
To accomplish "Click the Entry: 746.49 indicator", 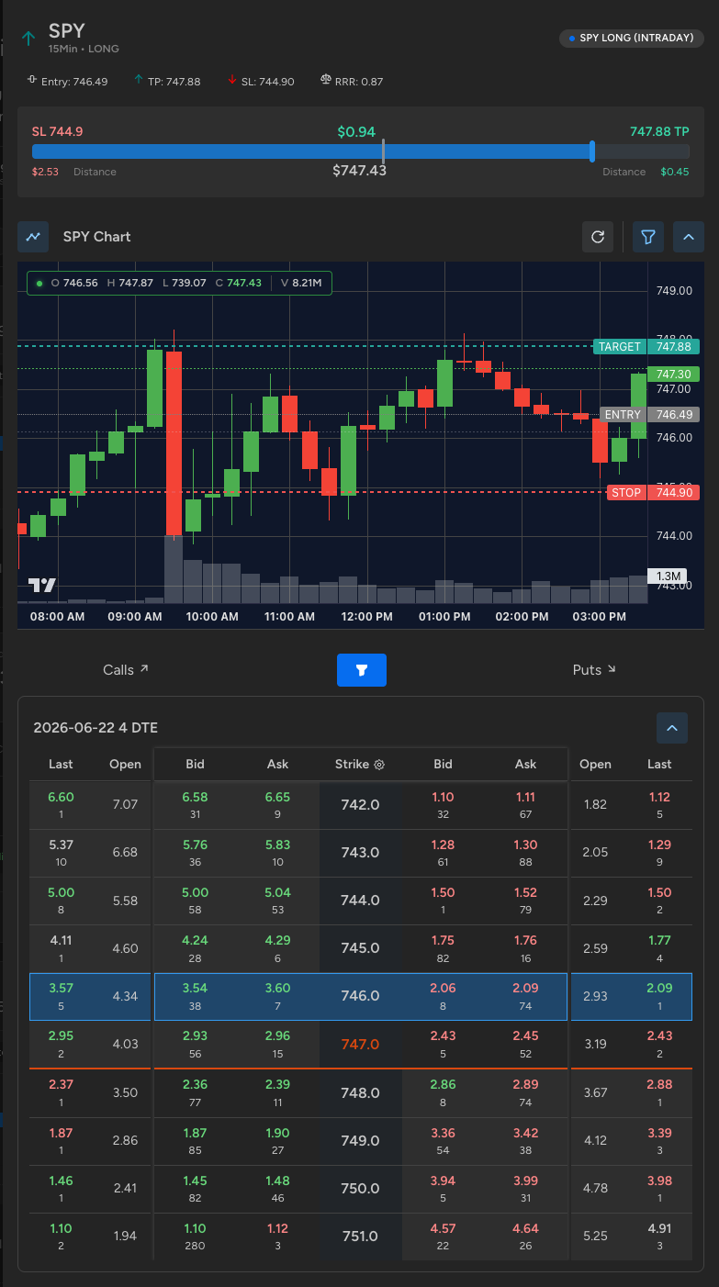I will [68, 82].
